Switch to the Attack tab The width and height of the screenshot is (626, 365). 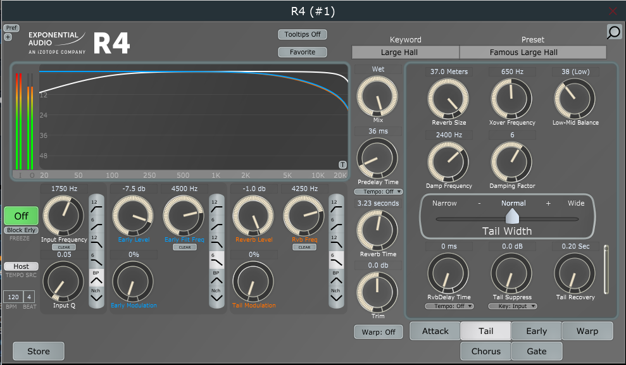(x=435, y=331)
